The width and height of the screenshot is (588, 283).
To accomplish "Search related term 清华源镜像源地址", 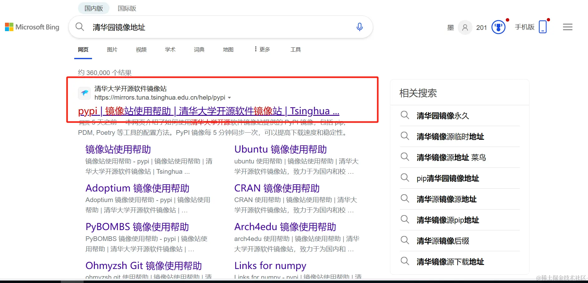I will pyautogui.click(x=447, y=199).
